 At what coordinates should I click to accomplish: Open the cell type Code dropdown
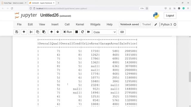tap(105, 32)
